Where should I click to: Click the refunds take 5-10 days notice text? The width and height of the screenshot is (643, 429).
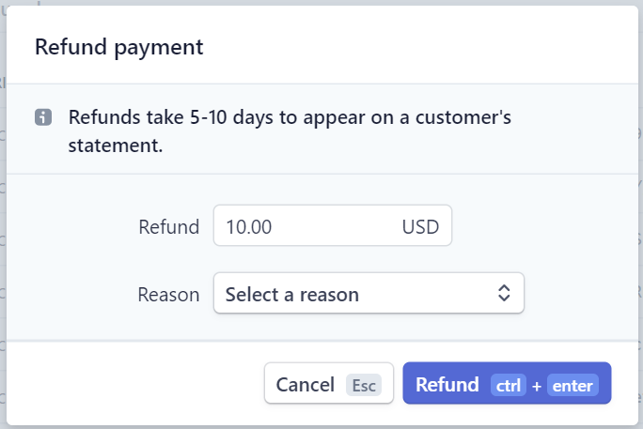pyautogui.click(x=290, y=131)
